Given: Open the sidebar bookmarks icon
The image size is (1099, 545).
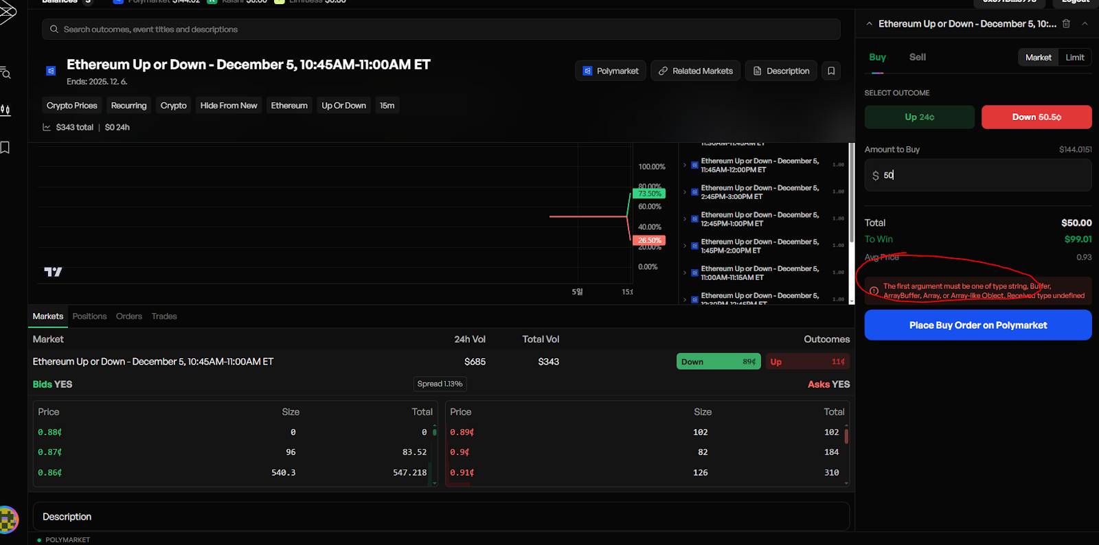Looking at the screenshot, I should click(x=5, y=148).
